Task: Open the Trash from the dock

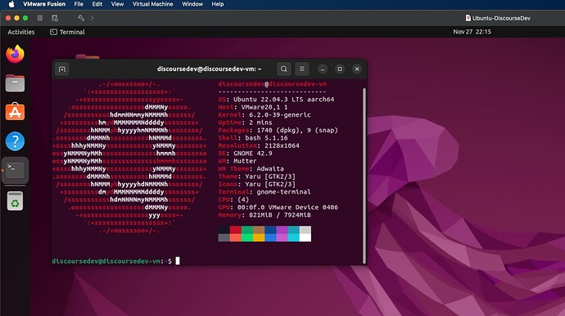Action: point(15,201)
